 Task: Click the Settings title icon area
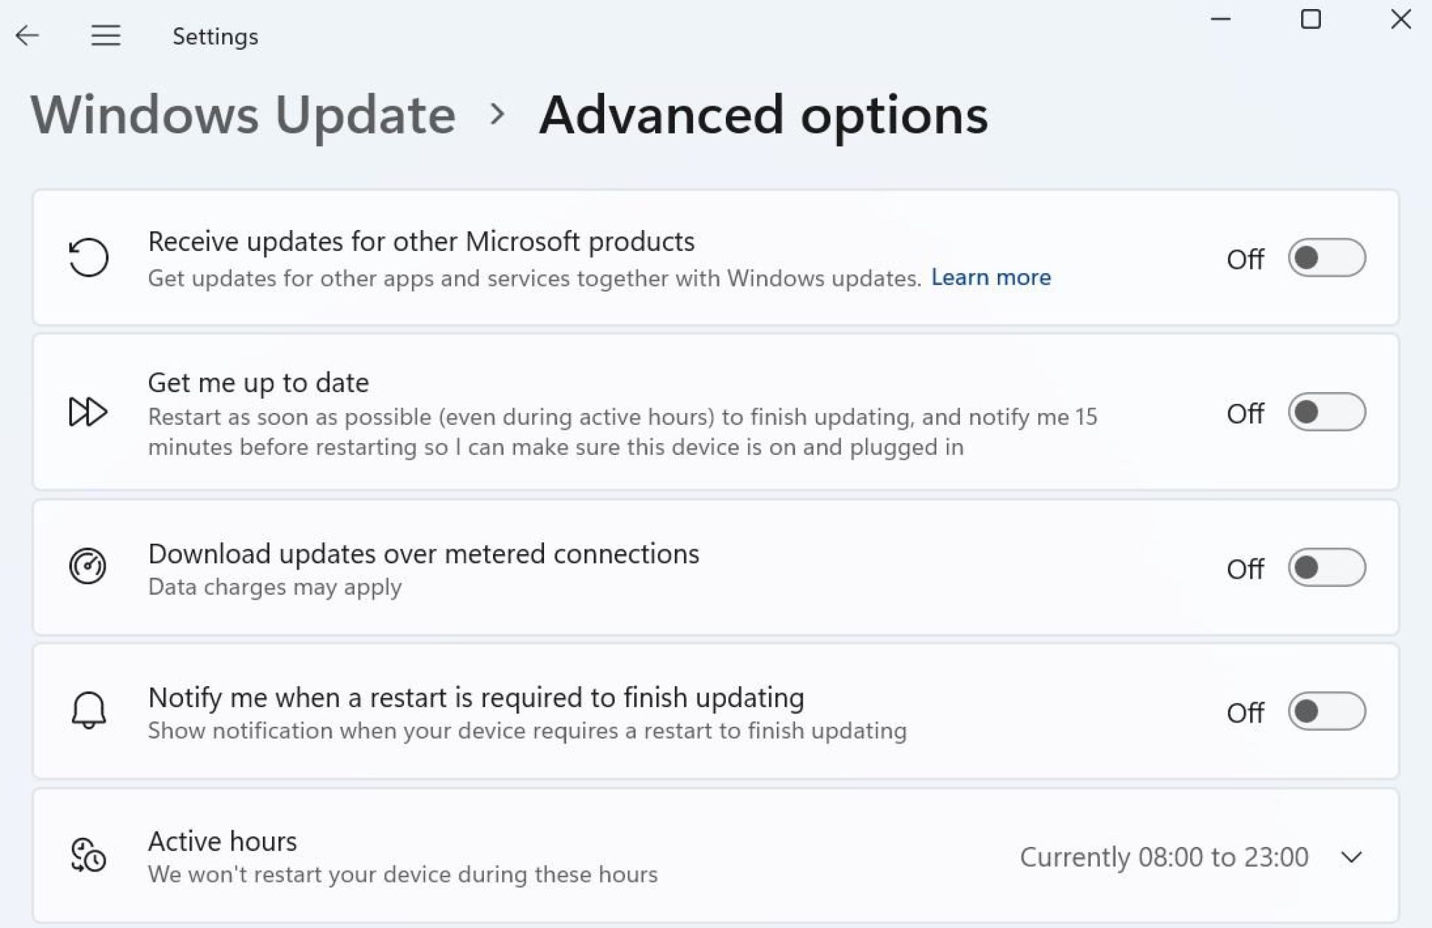[214, 36]
